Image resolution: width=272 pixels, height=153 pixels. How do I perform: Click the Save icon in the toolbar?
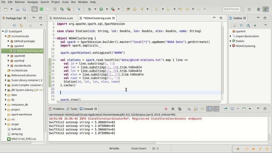[17, 9]
